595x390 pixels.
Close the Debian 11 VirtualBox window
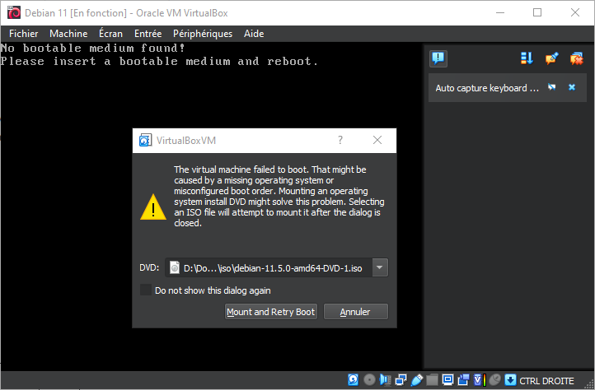coord(575,12)
